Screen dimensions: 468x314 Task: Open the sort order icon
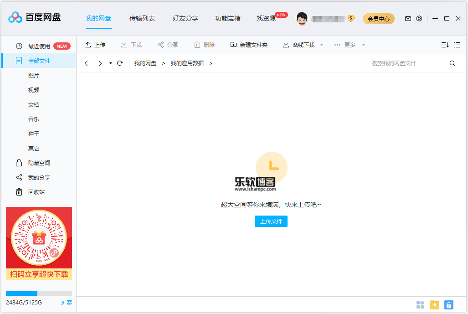pyautogui.click(x=445, y=45)
